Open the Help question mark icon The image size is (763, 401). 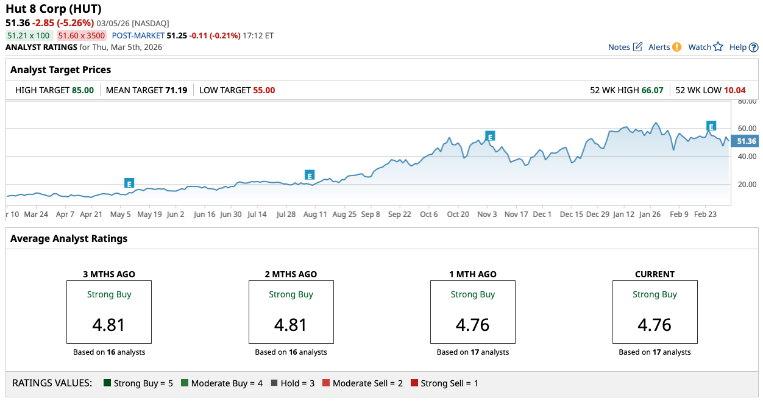[754, 47]
